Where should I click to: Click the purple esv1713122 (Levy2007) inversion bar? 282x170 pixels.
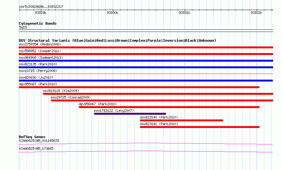[x=130, y=114]
